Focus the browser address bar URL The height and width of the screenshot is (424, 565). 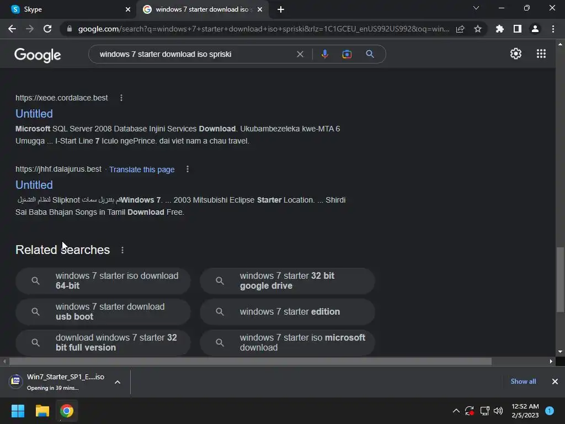pyautogui.click(x=264, y=29)
